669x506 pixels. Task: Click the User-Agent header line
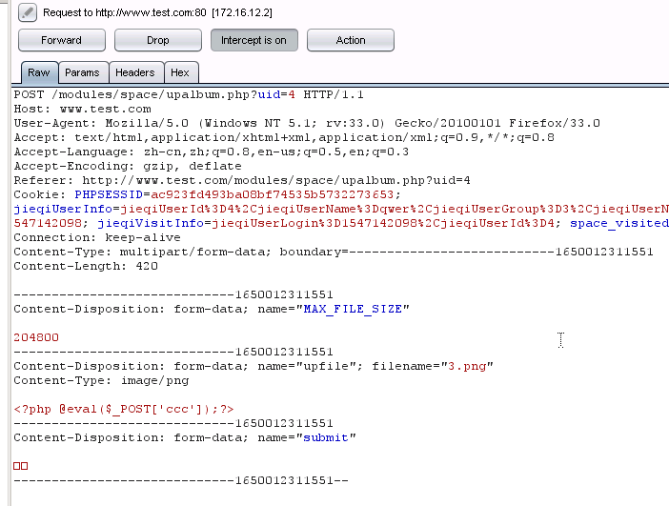[307, 123]
